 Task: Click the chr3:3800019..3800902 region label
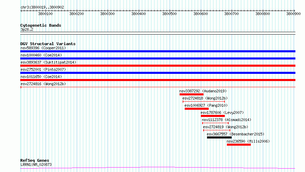42,7
